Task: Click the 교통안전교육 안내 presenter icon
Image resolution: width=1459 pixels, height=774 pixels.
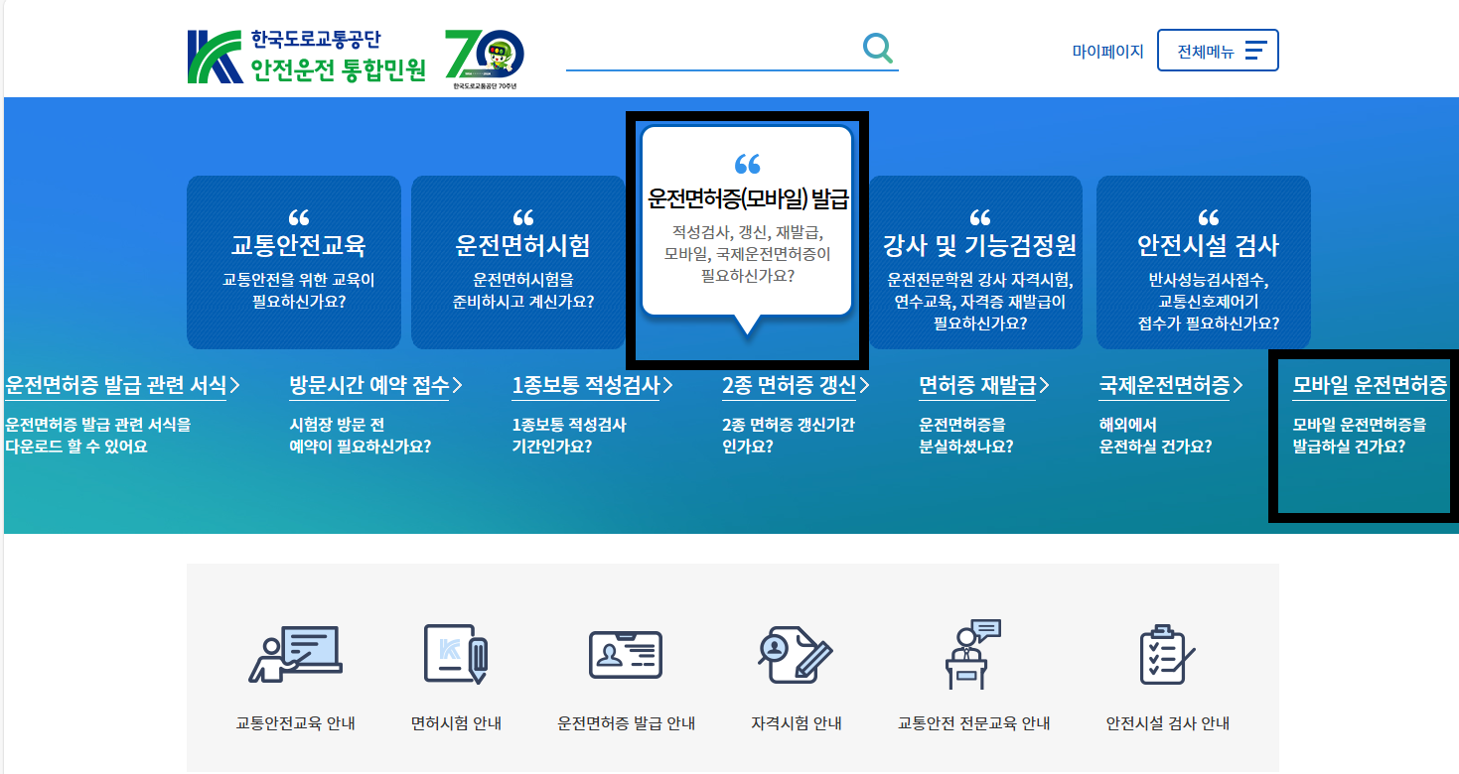Action: 295,654
